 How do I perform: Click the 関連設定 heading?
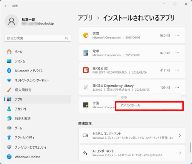[x=85, y=123]
